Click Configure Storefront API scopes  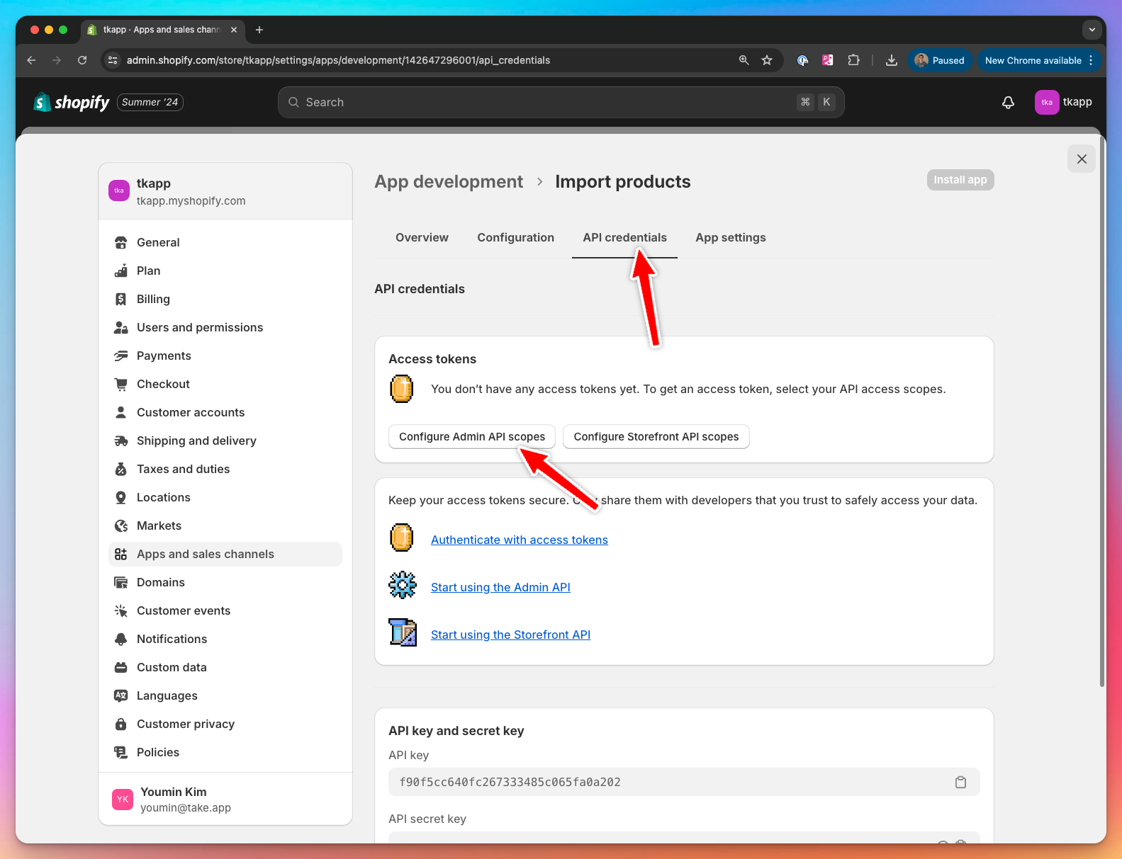656,437
